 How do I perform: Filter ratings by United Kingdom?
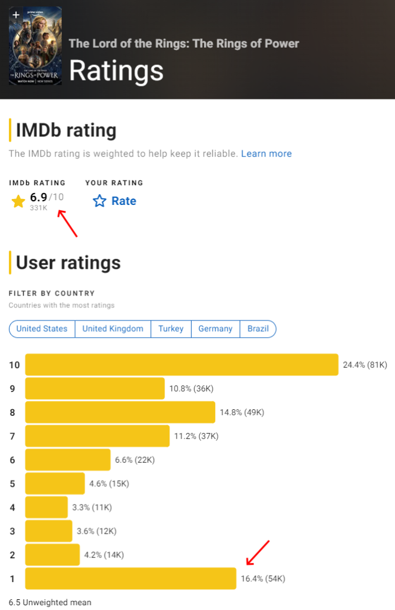click(x=112, y=329)
